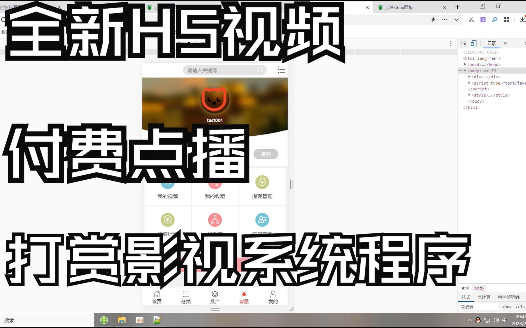
Task: Toggle DevTools device toolbar icon
Action: pyautogui.click(x=474, y=43)
